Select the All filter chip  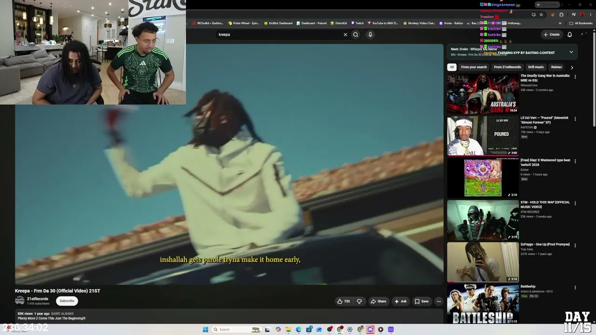[451, 67]
